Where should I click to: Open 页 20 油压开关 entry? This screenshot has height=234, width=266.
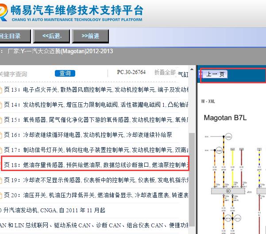(x=96, y=195)
